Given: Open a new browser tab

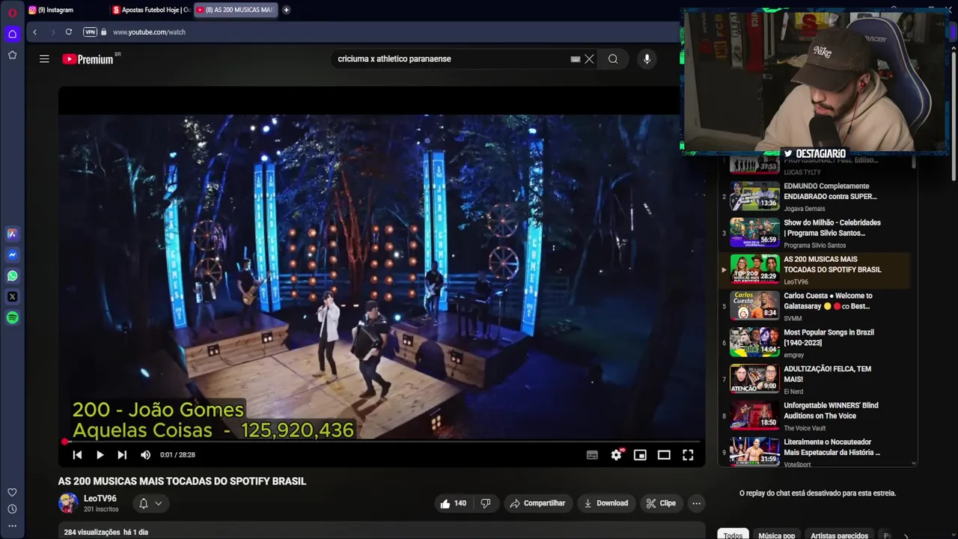Looking at the screenshot, I should point(287,10).
